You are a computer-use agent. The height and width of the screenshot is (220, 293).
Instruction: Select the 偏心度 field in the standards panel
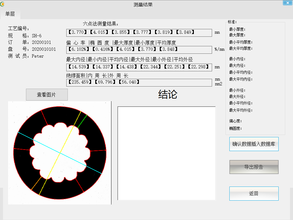tap(235, 121)
